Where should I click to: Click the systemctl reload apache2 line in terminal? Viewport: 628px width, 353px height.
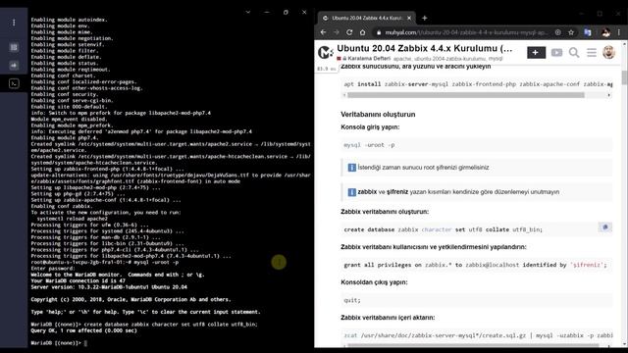(x=72, y=219)
